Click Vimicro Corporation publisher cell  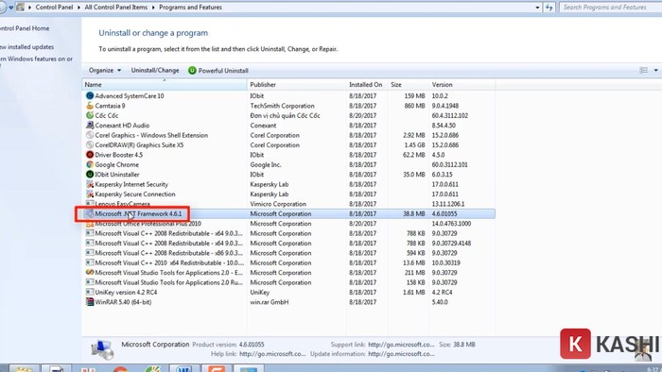278,204
